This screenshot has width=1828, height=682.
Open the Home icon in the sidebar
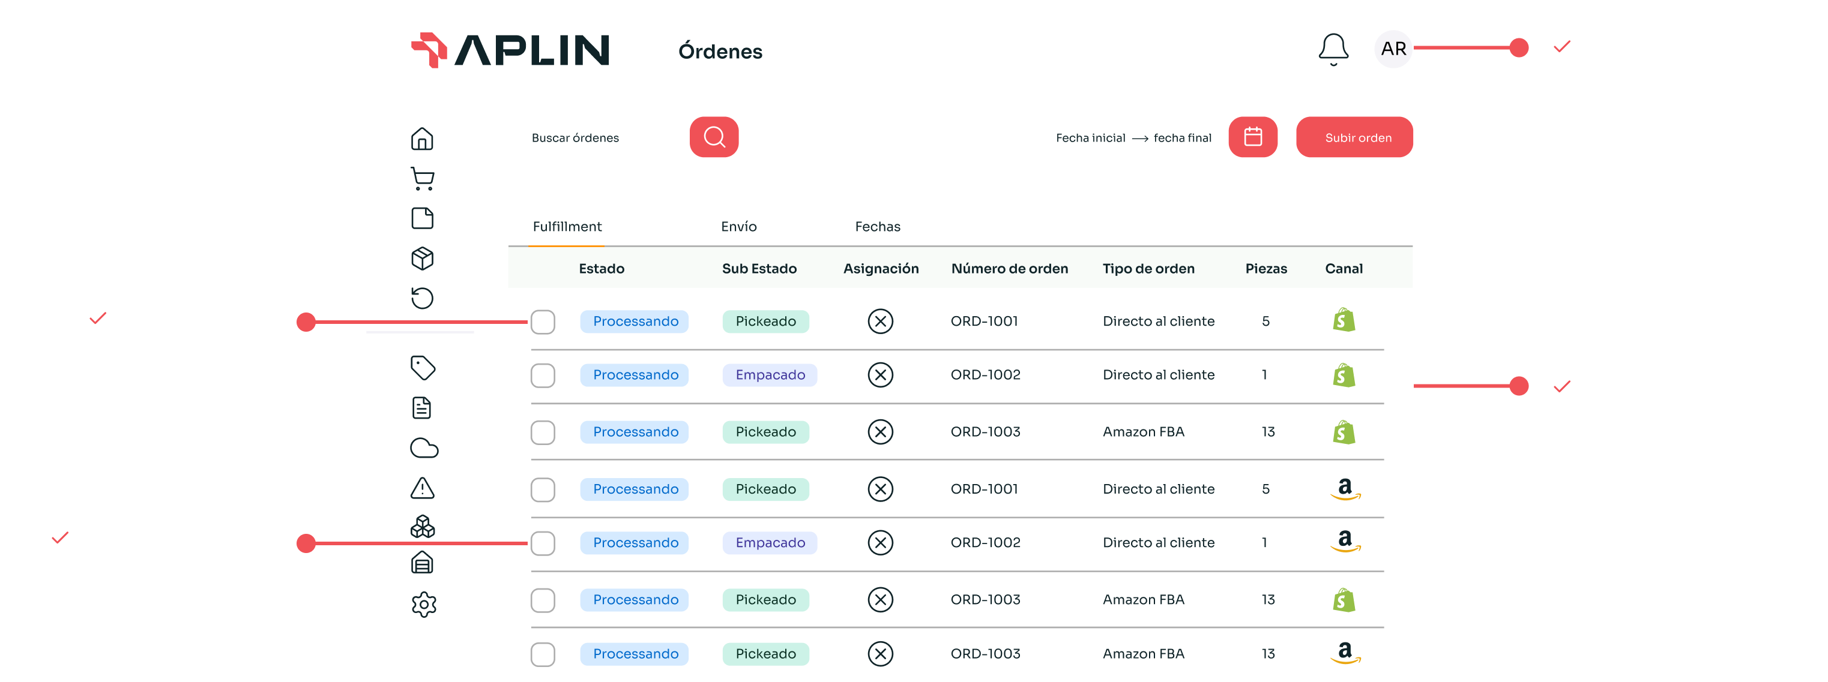coord(422,138)
